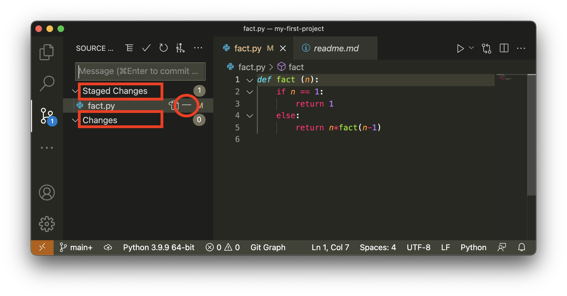Screen dimensions: 567x296
Task: Switch to tree view in source control
Action: coord(129,48)
